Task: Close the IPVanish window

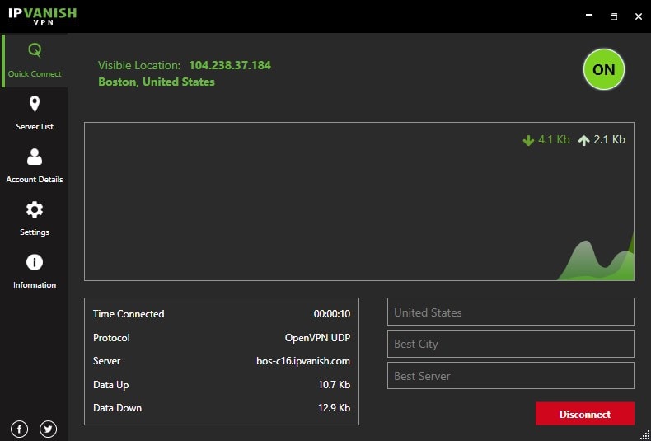Action: coord(639,16)
